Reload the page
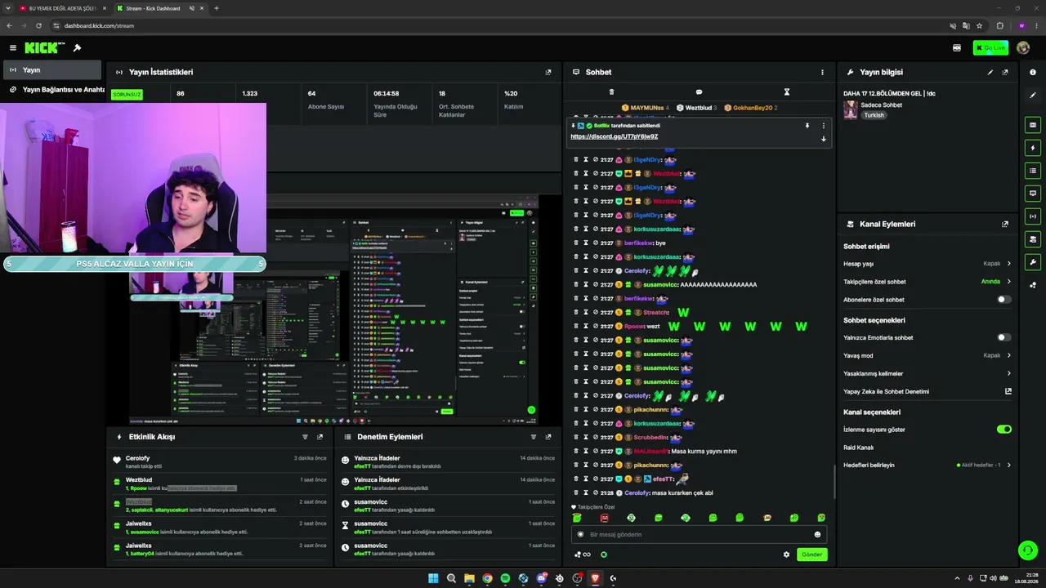 (x=38, y=25)
